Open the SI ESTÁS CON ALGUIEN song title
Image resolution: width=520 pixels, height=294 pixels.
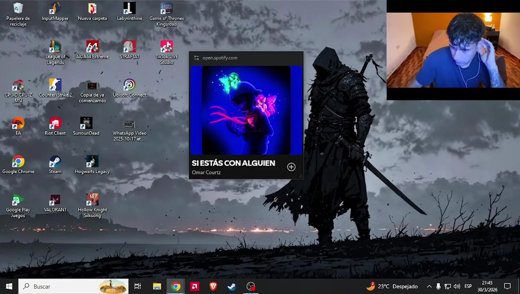tap(233, 163)
